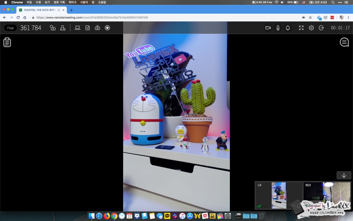Image resolution: width=353 pixels, height=221 pixels.
Task: Click the Free plan badge
Action: pos(10,28)
